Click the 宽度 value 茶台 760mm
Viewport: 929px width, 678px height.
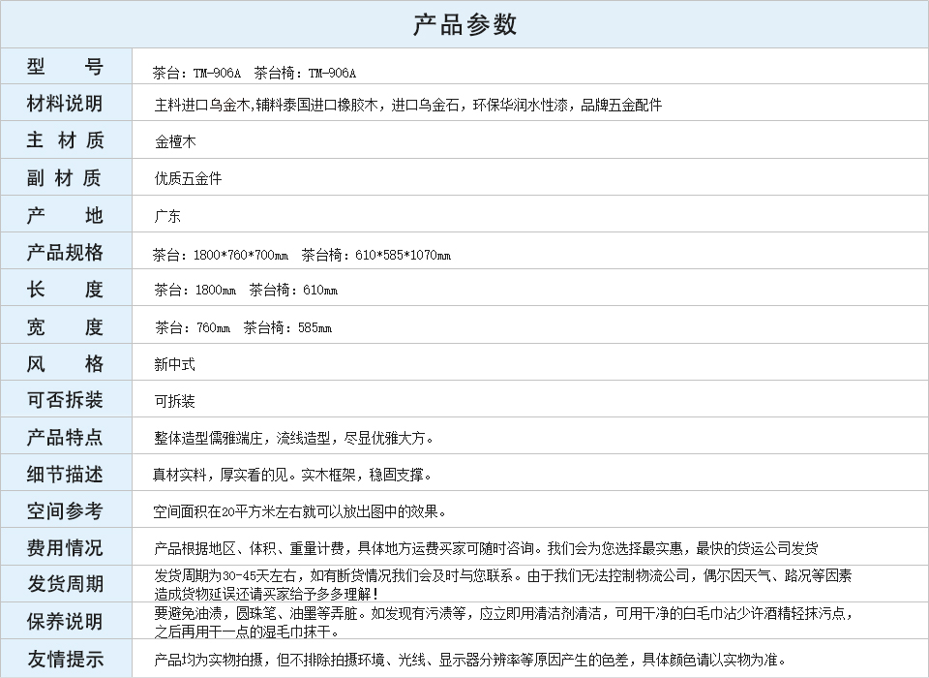[193, 327]
